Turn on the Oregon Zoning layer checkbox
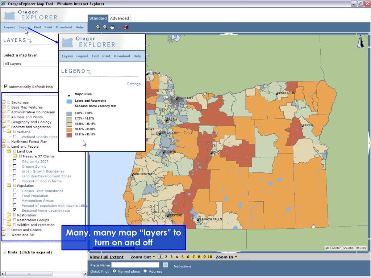The image size is (371, 278). [x=14, y=166]
